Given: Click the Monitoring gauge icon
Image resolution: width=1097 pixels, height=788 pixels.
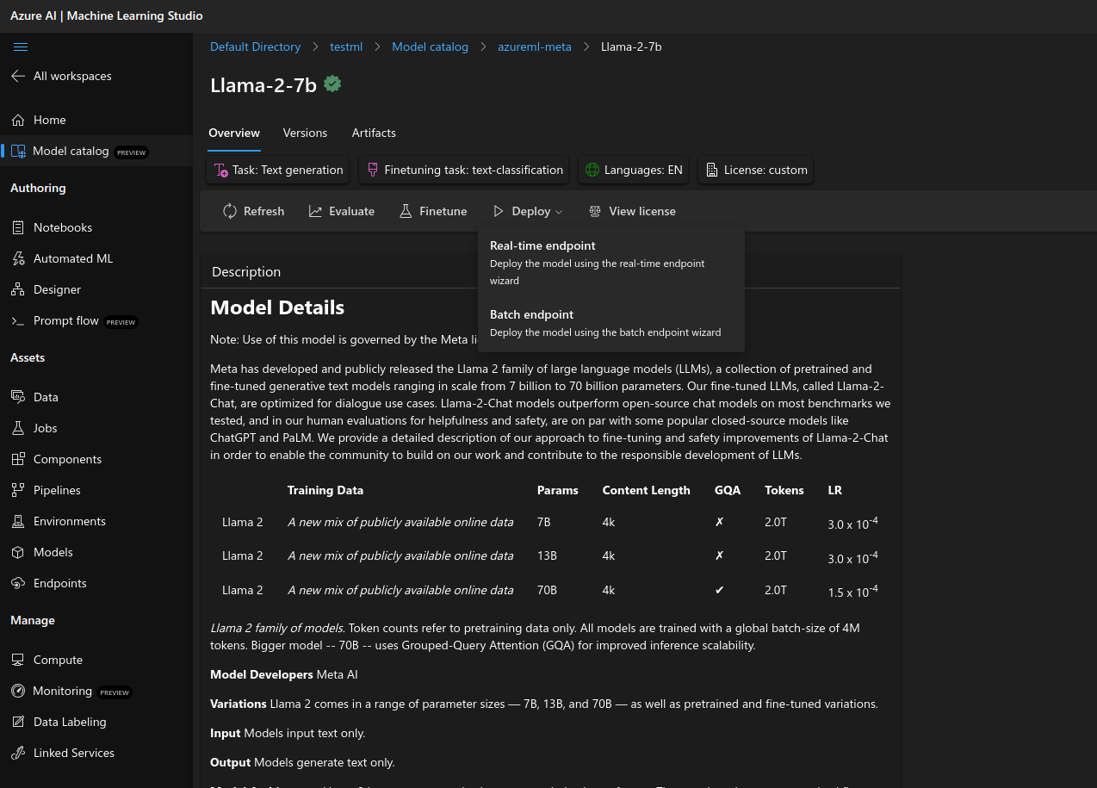Looking at the screenshot, I should (x=18, y=691).
